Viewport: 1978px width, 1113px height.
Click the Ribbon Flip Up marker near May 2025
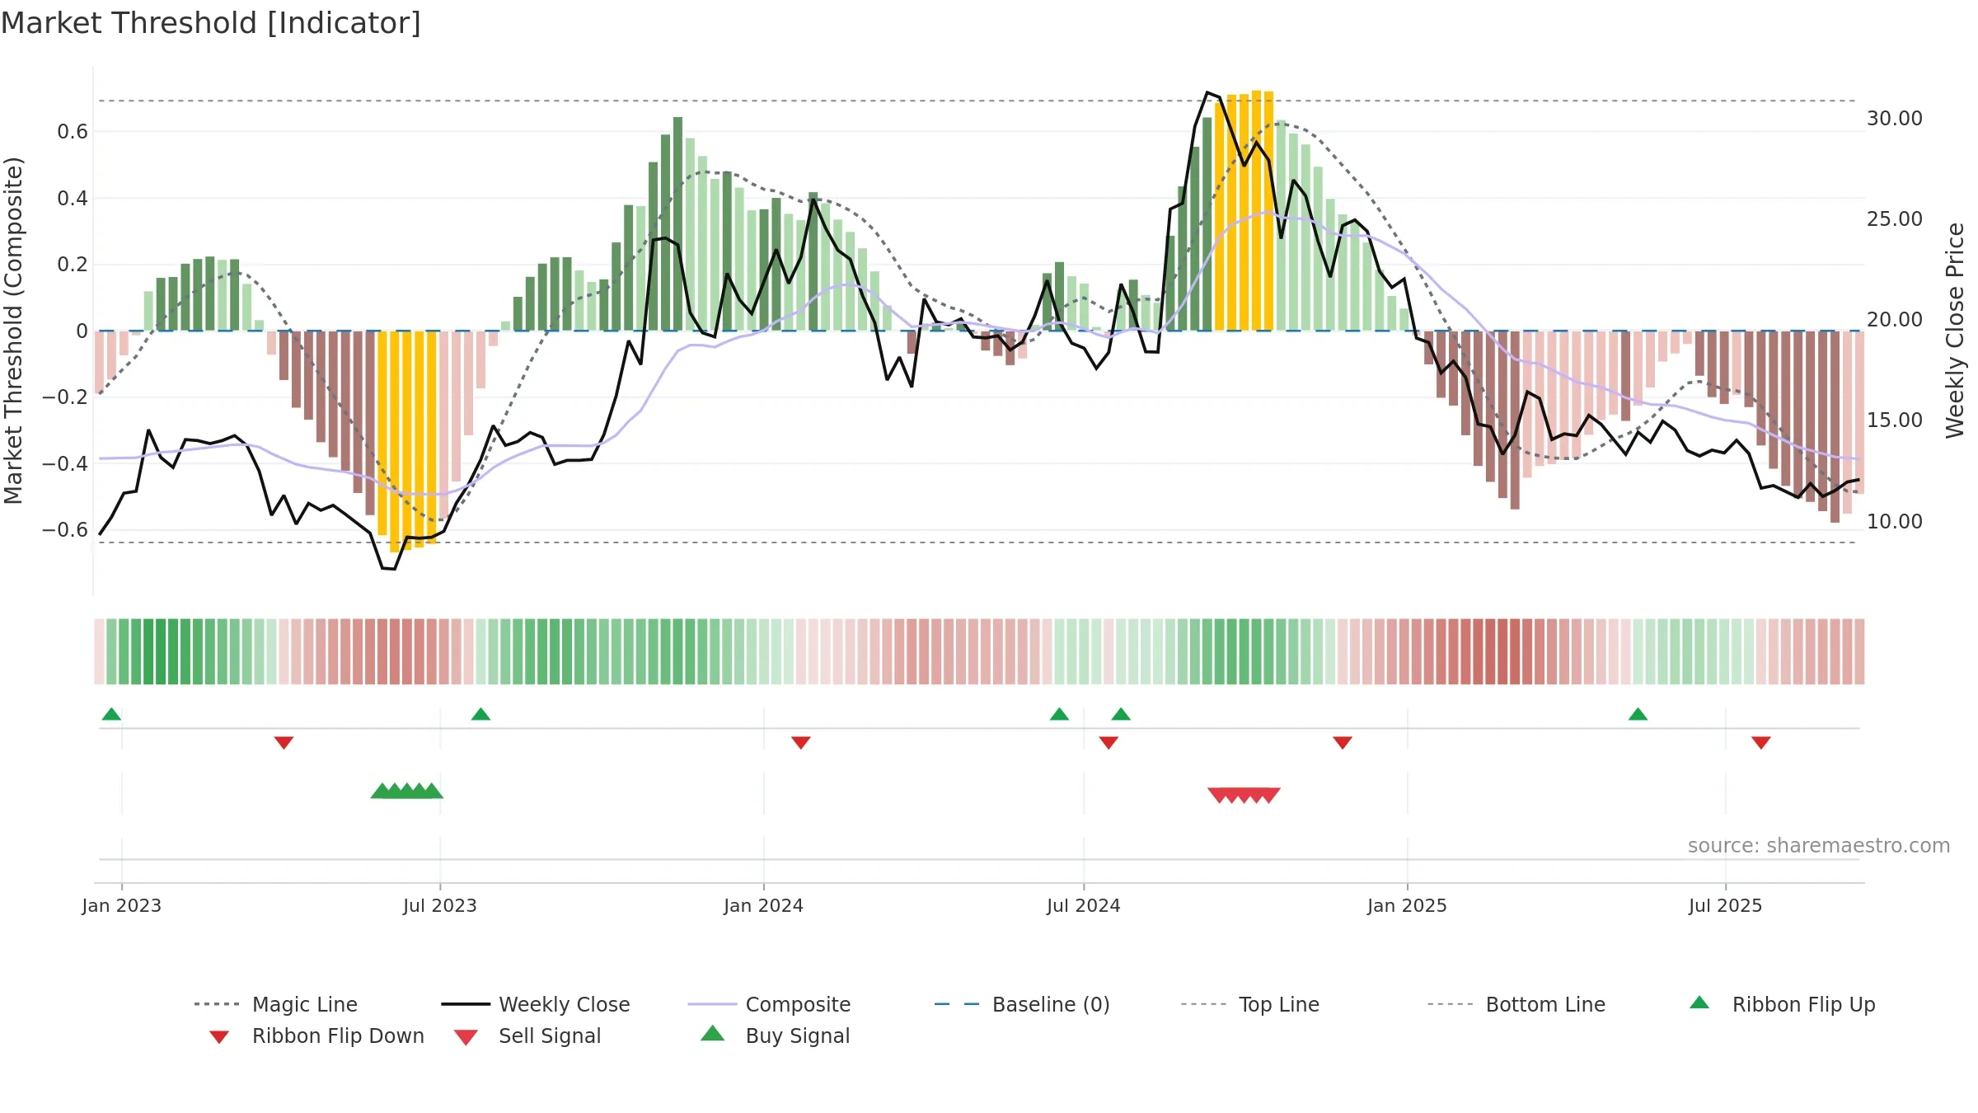tap(1638, 714)
